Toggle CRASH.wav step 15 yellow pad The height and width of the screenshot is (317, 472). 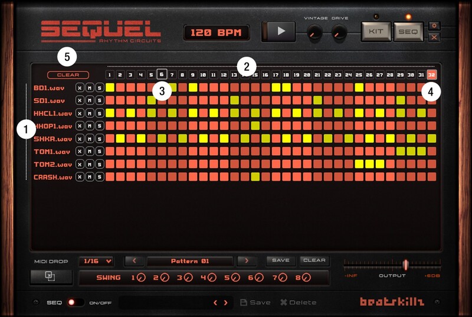(x=255, y=177)
